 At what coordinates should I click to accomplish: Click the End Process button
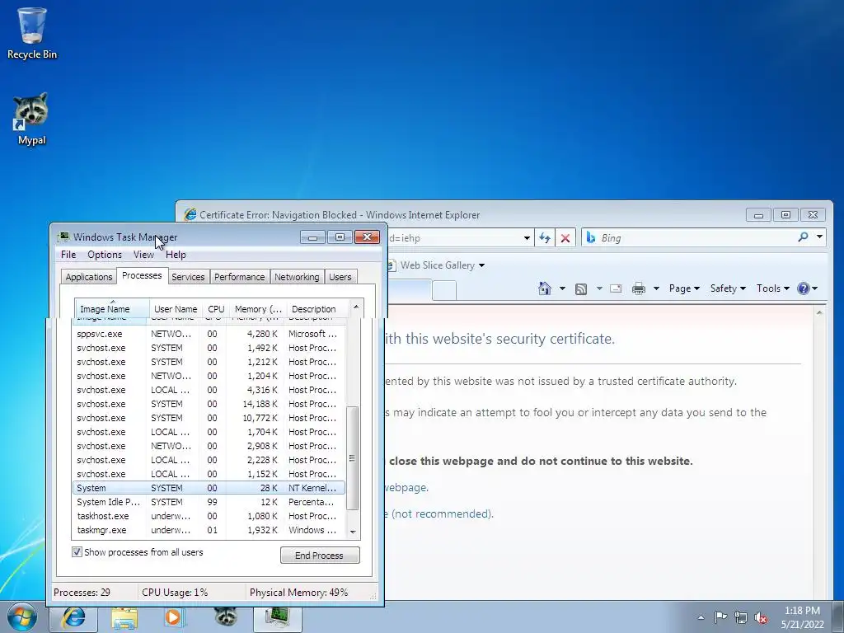click(x=320, y=555)
